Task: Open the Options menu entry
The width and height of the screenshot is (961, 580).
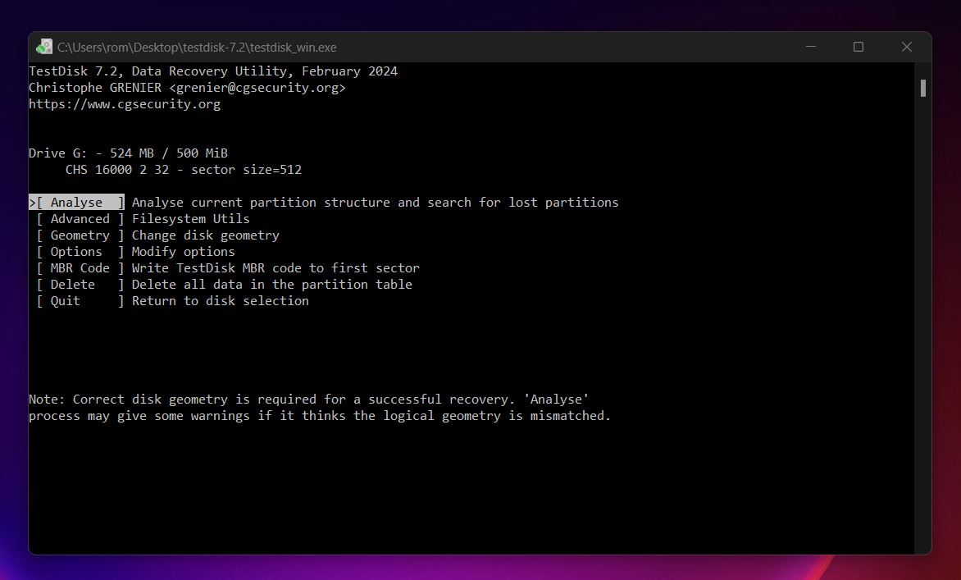Action: tap(80, 252)
